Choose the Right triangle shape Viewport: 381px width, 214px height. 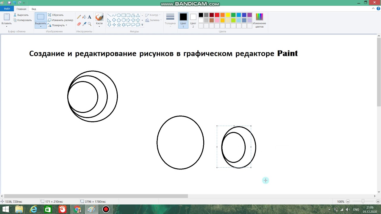[109, 20]
